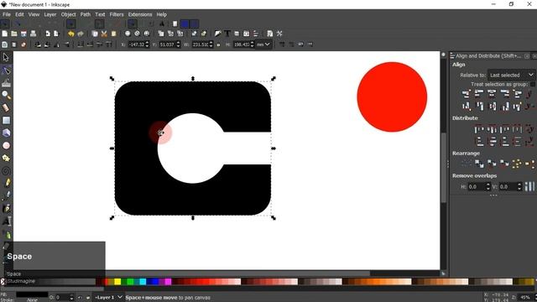Image resolution: width=537 pixels, height=302 pixels.
Task: Select the Text tool in toolbox
Action: 6,221
